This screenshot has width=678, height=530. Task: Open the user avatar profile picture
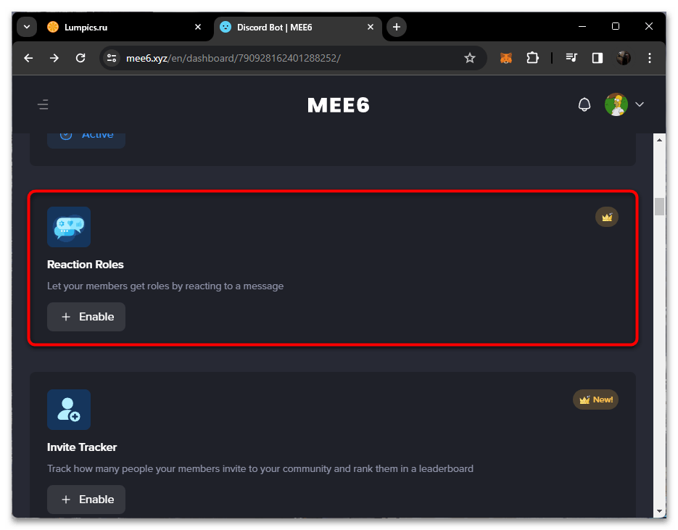616,104
